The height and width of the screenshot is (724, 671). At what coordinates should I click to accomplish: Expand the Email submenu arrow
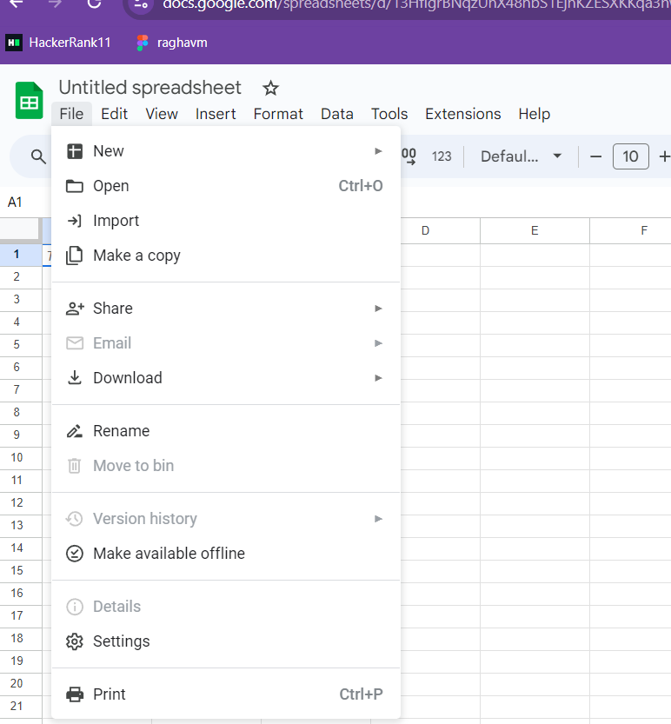click(378, 343)
